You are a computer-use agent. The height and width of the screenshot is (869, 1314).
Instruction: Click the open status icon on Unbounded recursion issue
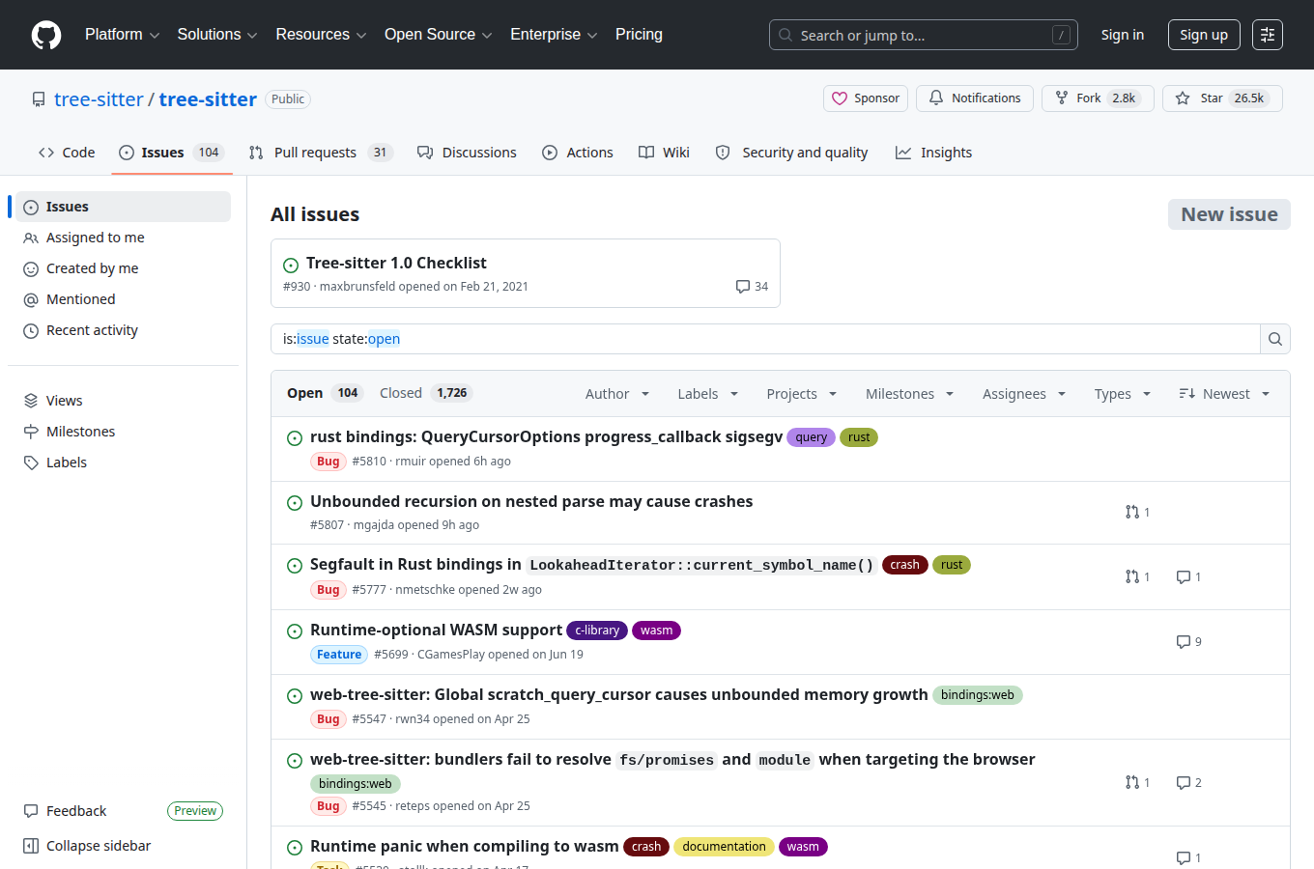tap(295, 503)
